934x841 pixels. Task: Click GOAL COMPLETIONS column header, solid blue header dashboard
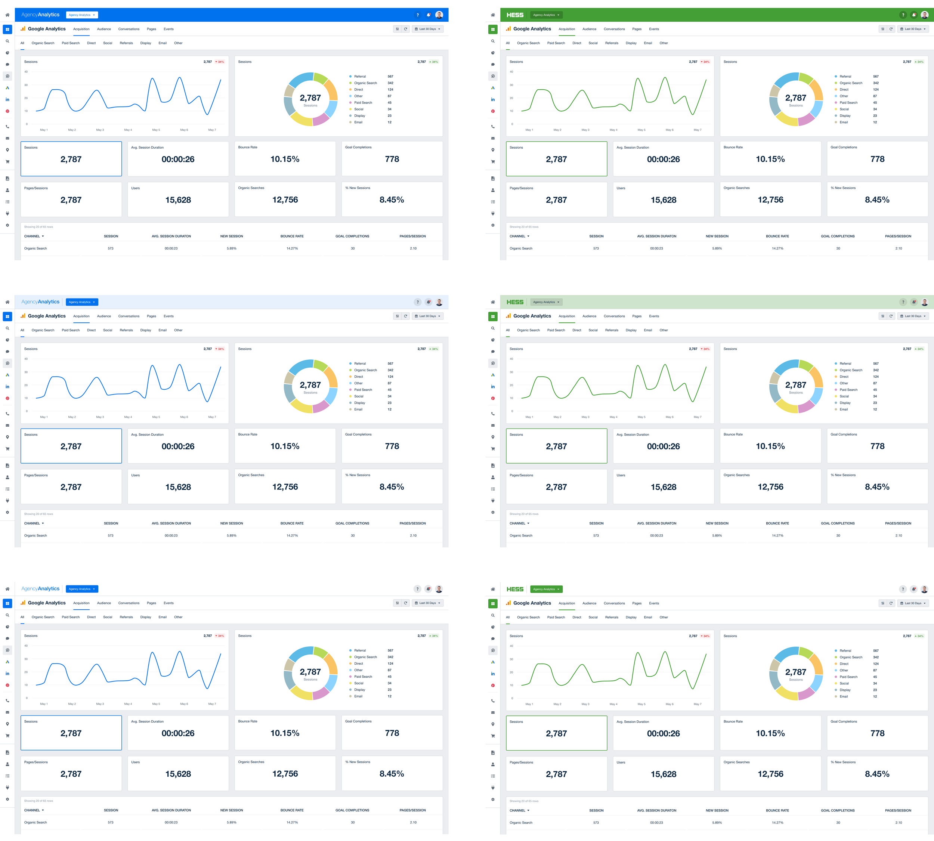352,236
